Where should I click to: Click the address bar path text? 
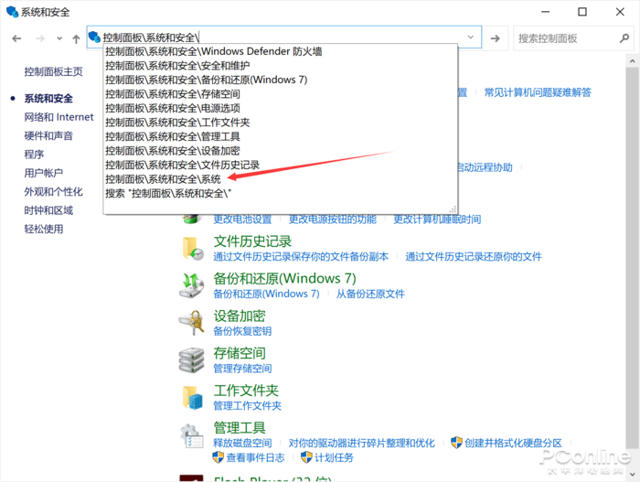click(x=151, y=37)
